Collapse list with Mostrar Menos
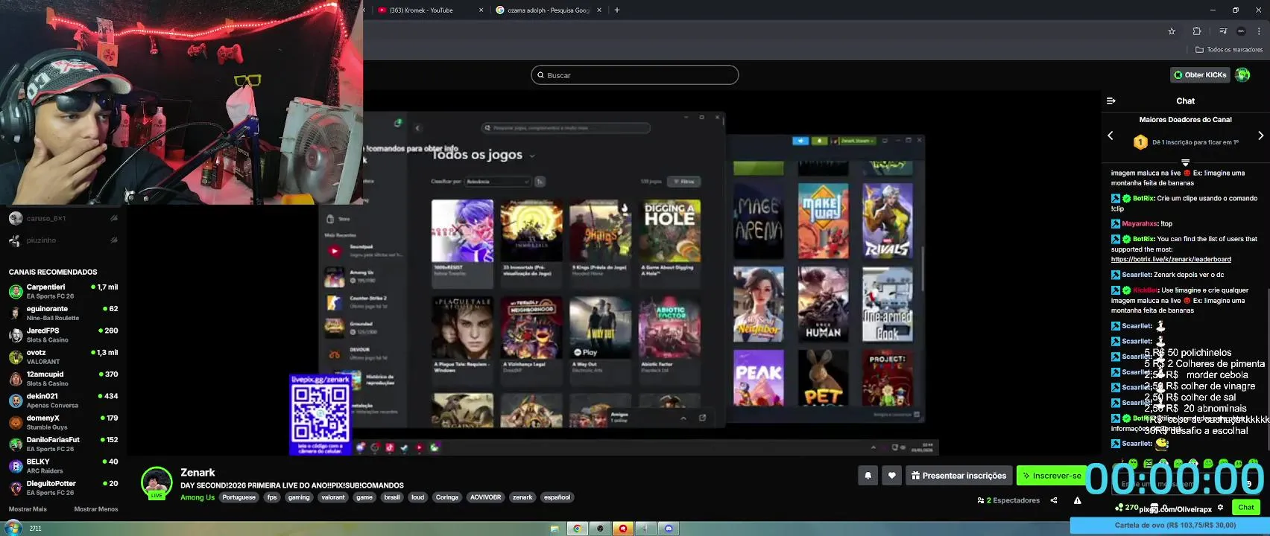Viewport: 1270px width, 536px height. tap(96, 509)
